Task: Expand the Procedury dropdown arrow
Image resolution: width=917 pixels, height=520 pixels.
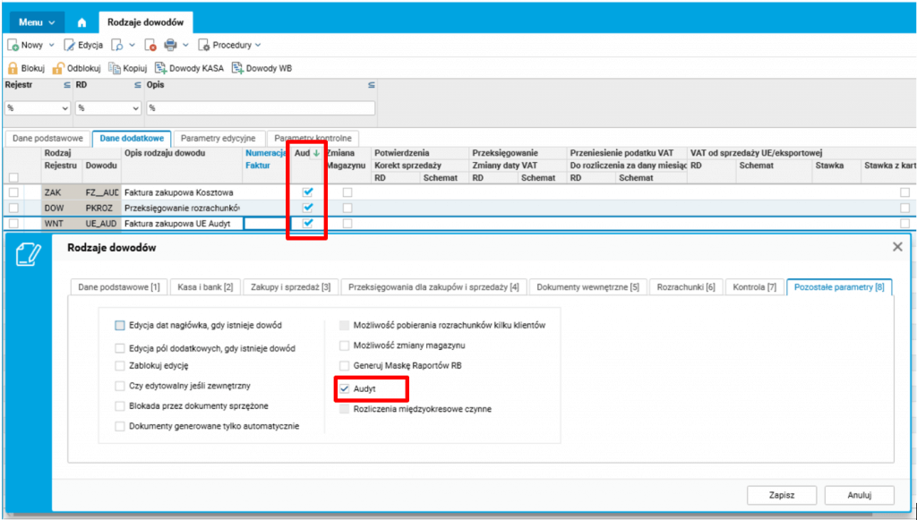Action: pyautogui.click(x=258, y=45)
